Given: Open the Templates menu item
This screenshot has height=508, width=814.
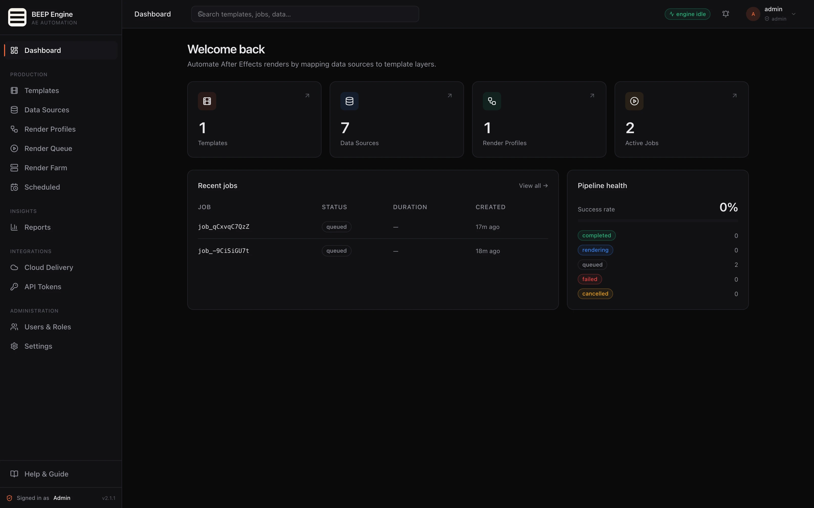Looking at the screenshot, I should 61,90.
